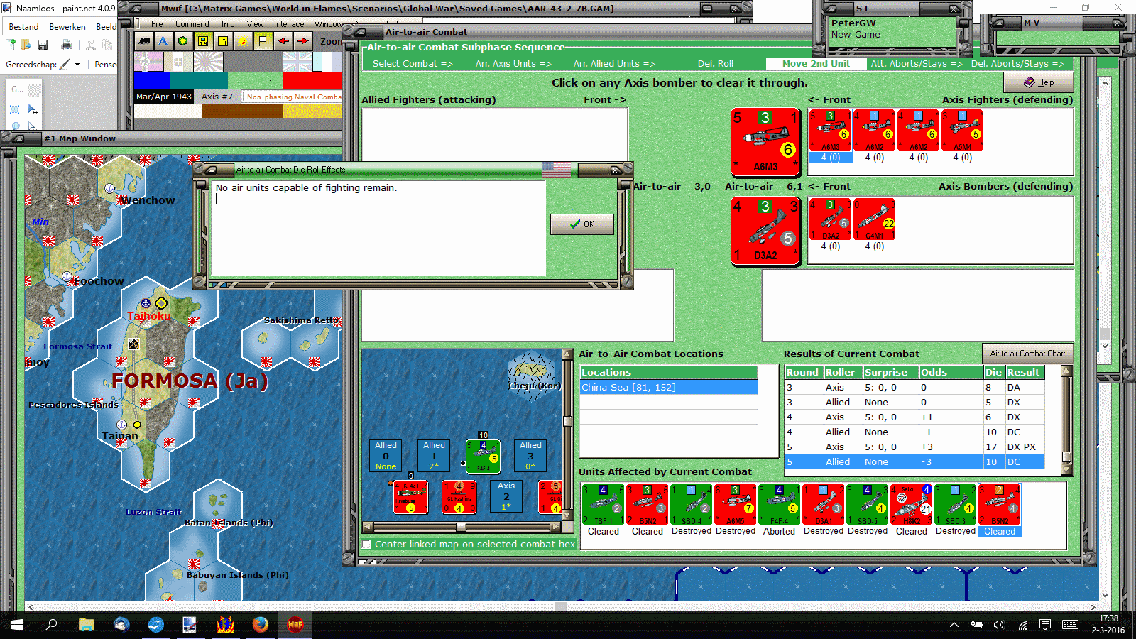
Task: Click the combat mini-map horizontal scrollbar
Action: point(461,528)
